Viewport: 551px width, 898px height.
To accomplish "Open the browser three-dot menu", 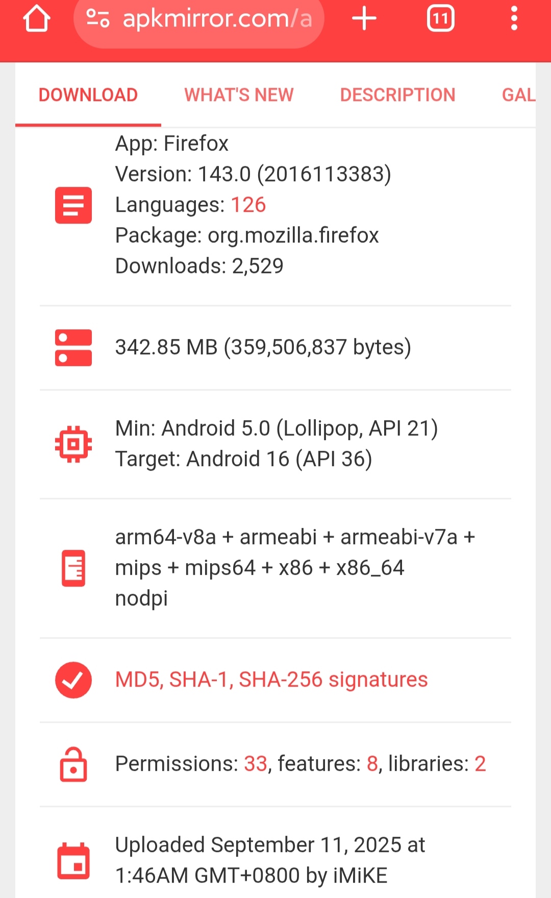I will (x=514, y=19).
